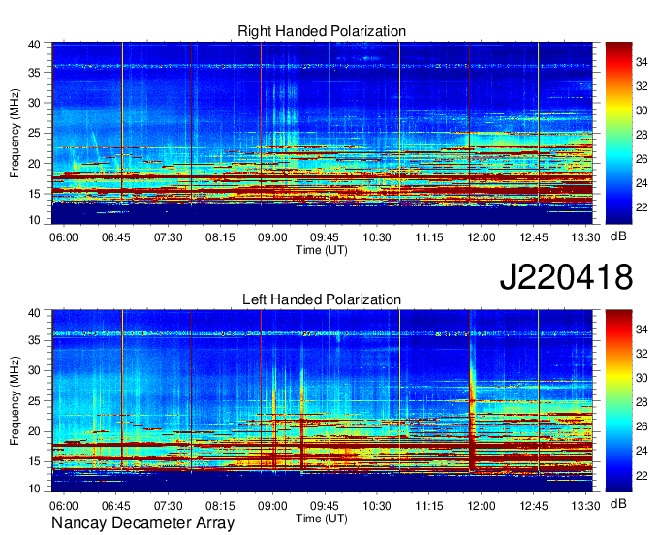This screenshot has height=535, width=659.
Task: Click Frequency (MHz) label of Left Handed plot
Action: point(15,401)
